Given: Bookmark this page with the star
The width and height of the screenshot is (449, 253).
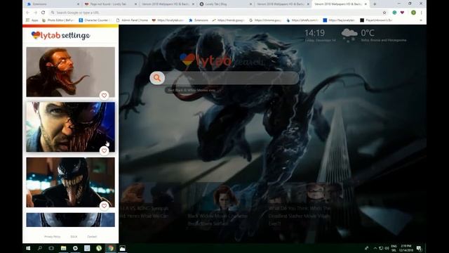Looking at the screenshot, I should [384, 13].
